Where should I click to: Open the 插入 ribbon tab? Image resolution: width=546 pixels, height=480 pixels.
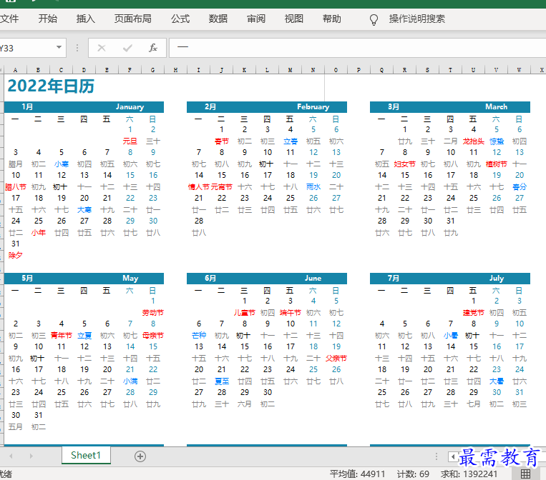pos(86,19)
